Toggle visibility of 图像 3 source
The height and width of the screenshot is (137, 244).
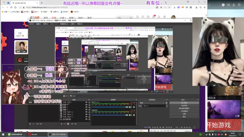click(x=86, y=107)
